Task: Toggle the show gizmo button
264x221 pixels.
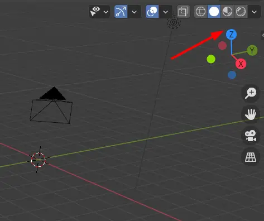Action: (121, 12)
